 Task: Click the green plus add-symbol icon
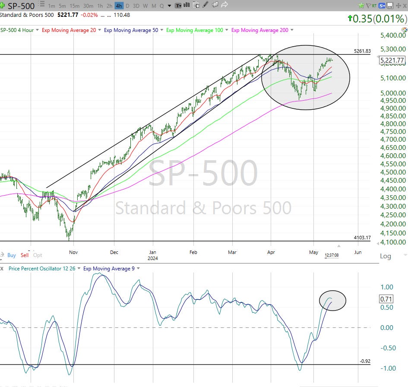(x=2, y=5)
